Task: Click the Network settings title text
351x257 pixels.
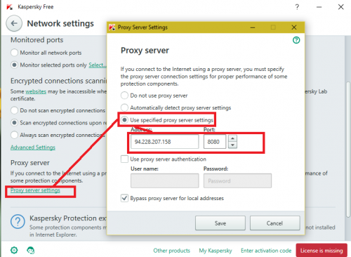Action: [60, 23]
